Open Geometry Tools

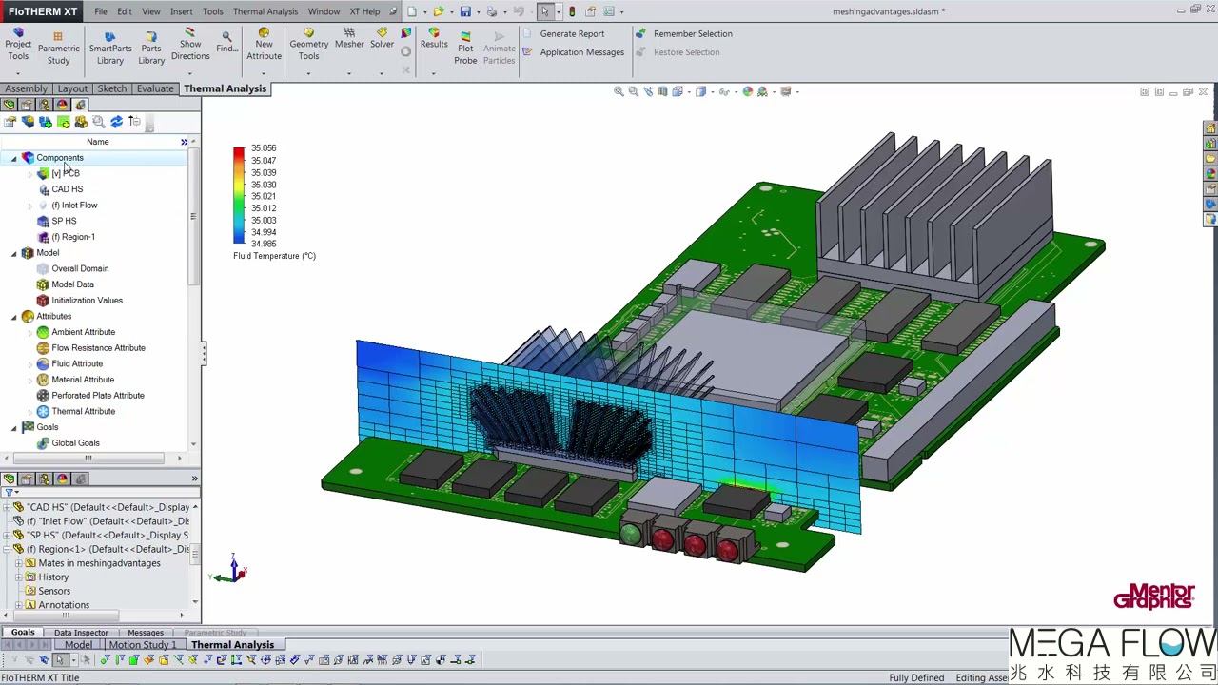click(x=308, y=44)
